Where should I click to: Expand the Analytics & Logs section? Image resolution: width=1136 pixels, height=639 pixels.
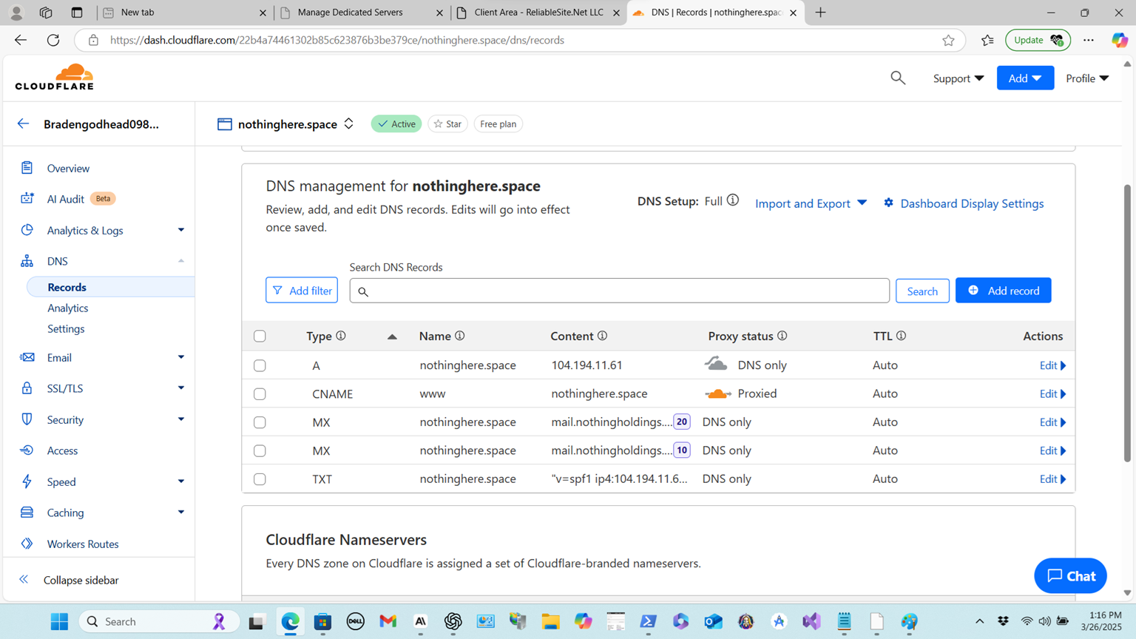coord(180,230)
